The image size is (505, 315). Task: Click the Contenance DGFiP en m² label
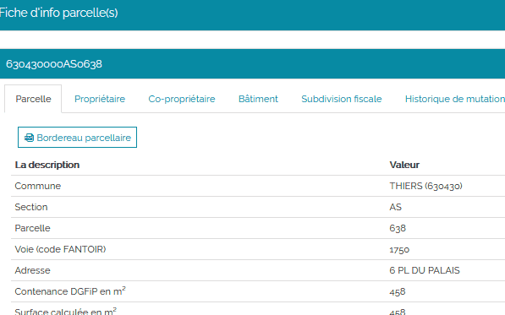70,291
